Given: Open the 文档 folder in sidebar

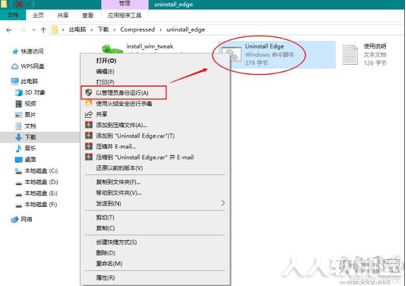Looking at the screenshot, I should [25, 126].
